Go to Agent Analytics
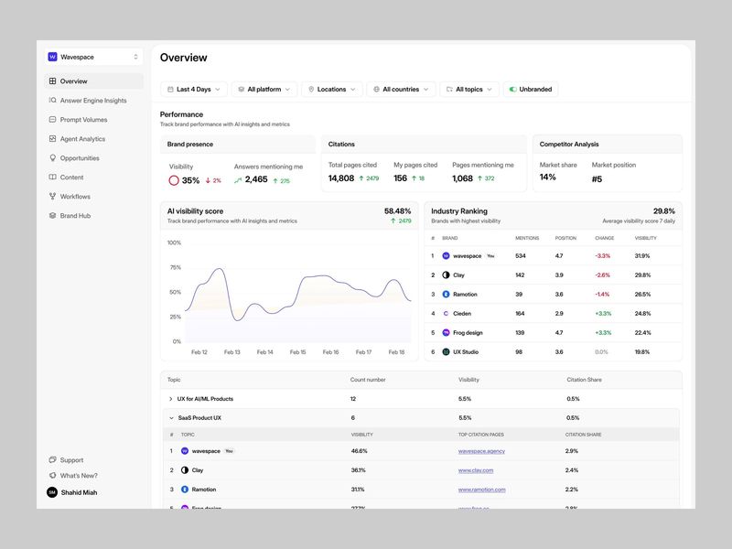The height and width of the screenshot is (549, 732). (83, 138)
